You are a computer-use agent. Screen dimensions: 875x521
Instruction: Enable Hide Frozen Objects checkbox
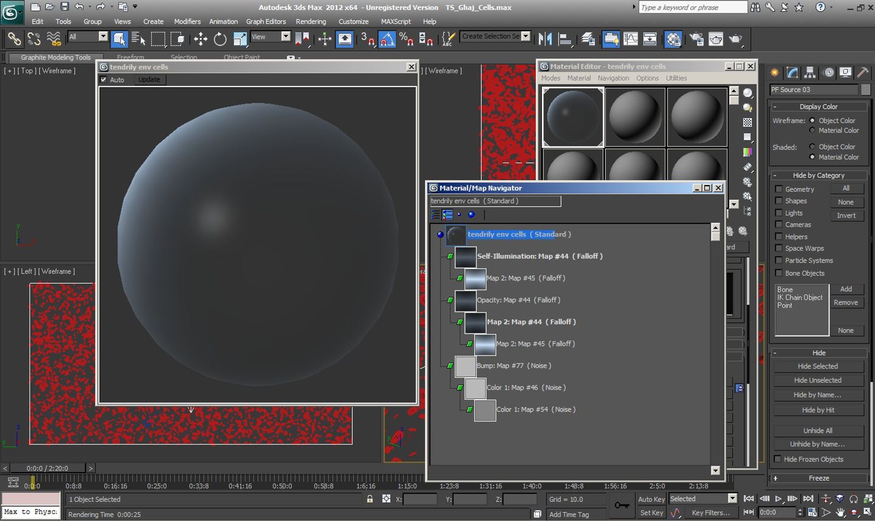click(777, 459)
